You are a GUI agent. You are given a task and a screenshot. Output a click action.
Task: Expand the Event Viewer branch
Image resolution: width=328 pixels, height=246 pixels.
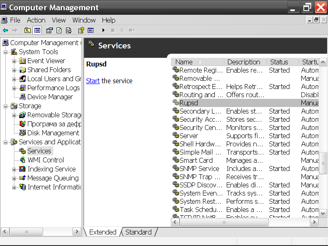14,61
